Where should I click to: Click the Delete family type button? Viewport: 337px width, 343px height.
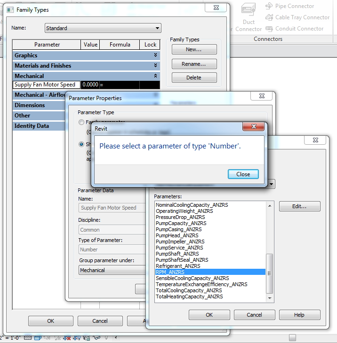point(194,78)
